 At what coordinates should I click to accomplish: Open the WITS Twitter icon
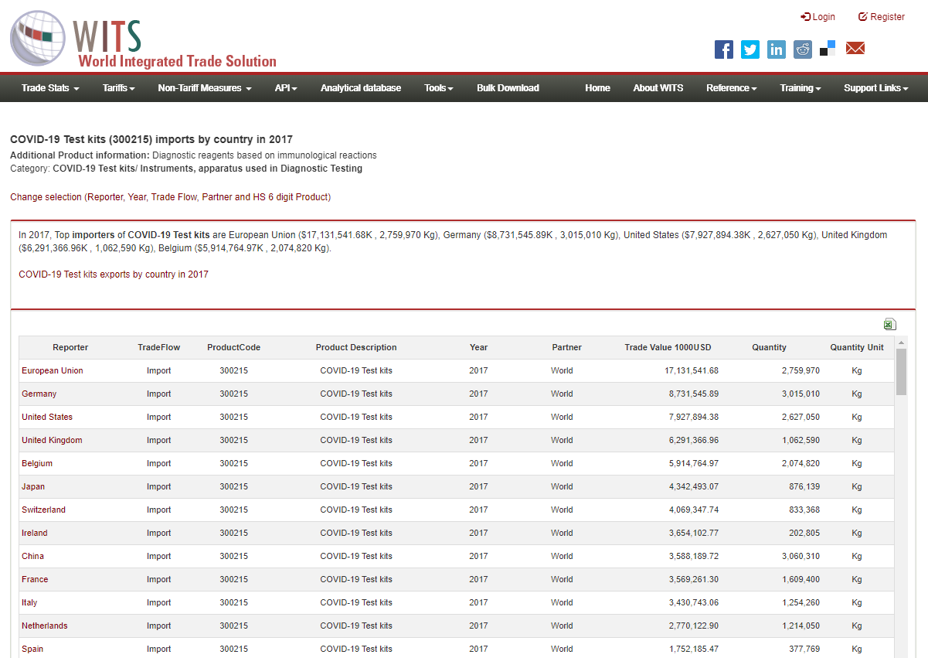click(x=750, y=49)
